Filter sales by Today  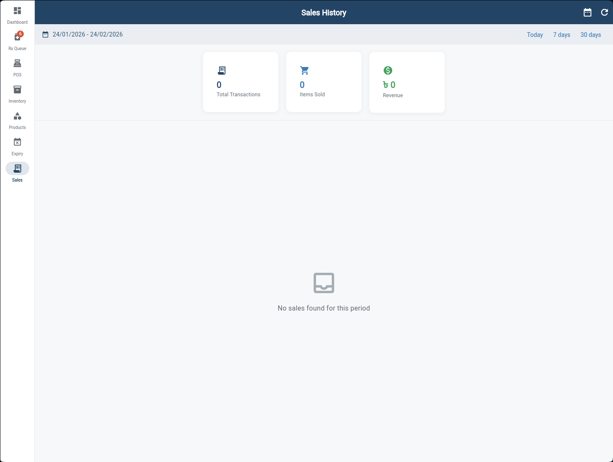pyautogui.click(x=535, y=34)
